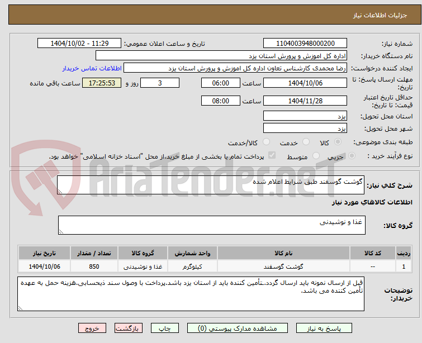Image resolution: width=422 pixels, height=343 pixels.
Task: Click the 'تعداد / مقدار' column header
Action: click(x=94, y=253)
